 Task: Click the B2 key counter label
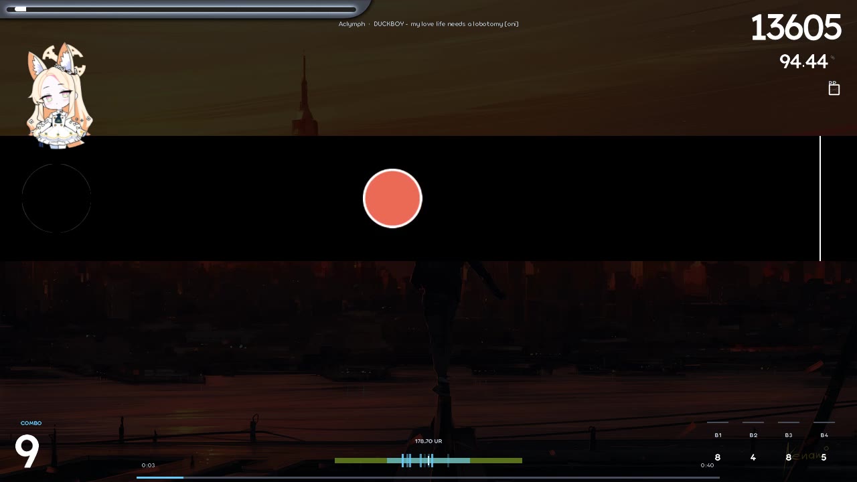tap(753, 435)
